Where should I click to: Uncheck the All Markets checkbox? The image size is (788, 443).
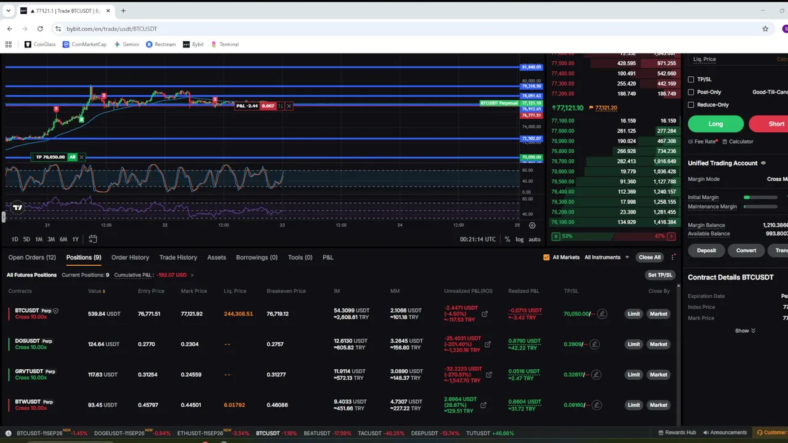(546, 257)
